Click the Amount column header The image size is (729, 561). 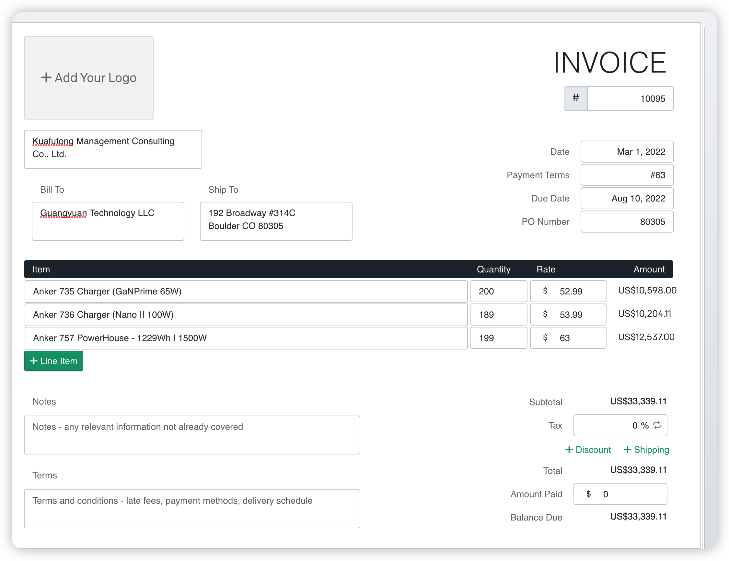click(649, 269)
